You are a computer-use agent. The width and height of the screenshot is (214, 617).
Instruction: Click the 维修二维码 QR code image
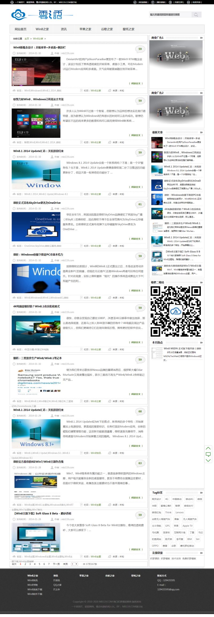pos(176,312)
